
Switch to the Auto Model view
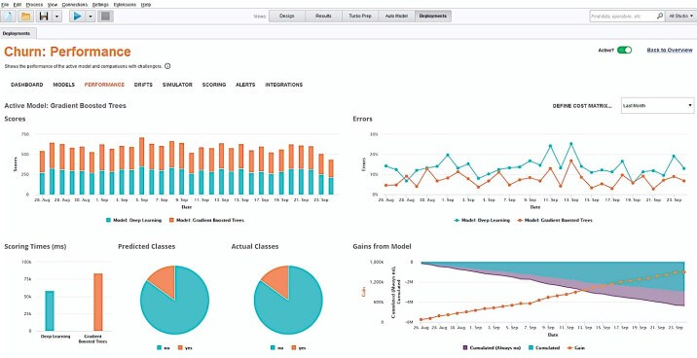(396, 16)
